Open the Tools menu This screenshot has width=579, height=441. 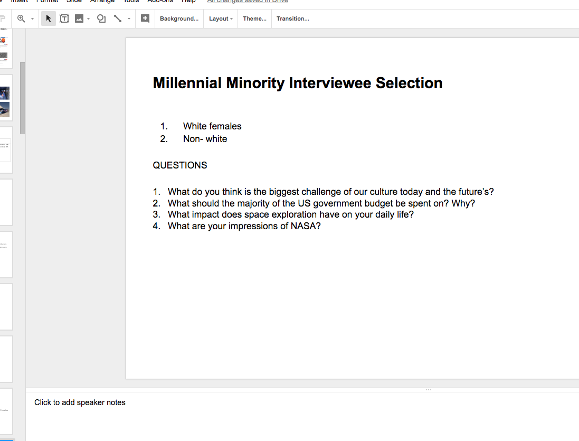pos(131,1)
